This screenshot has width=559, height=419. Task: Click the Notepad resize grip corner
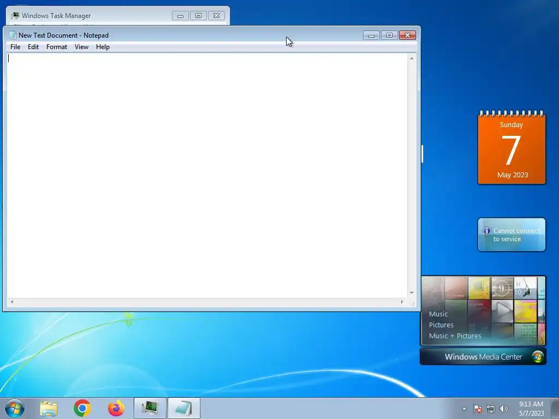point(413,303)
